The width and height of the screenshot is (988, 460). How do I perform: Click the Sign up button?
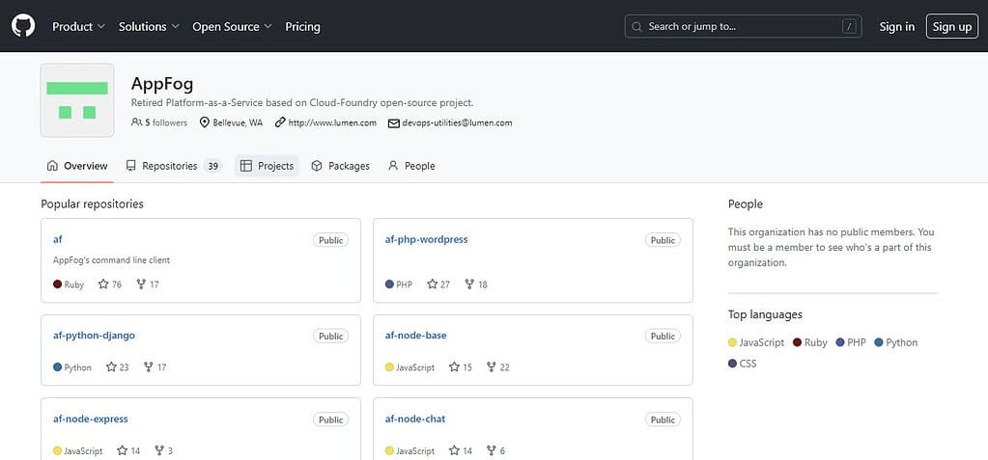point(952,26)
